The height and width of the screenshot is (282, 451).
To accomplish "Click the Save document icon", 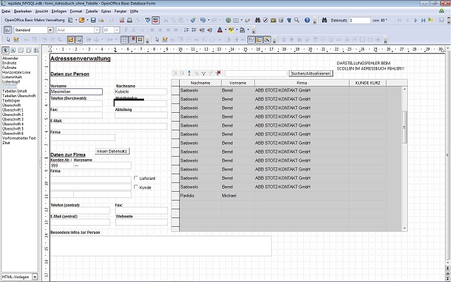I will [x=93, y=20].
